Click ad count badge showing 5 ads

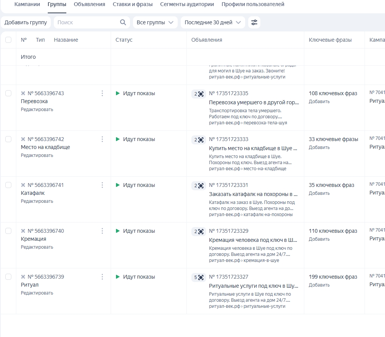click(x=199, y=277)
